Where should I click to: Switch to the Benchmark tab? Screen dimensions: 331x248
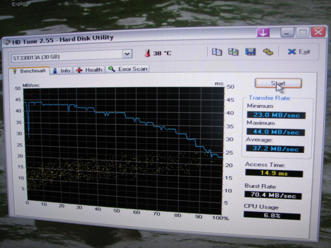(29, 71)
